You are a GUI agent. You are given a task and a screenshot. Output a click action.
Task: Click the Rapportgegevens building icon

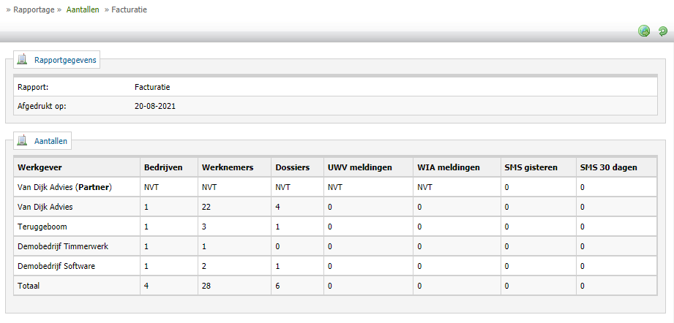pos(22,60)
